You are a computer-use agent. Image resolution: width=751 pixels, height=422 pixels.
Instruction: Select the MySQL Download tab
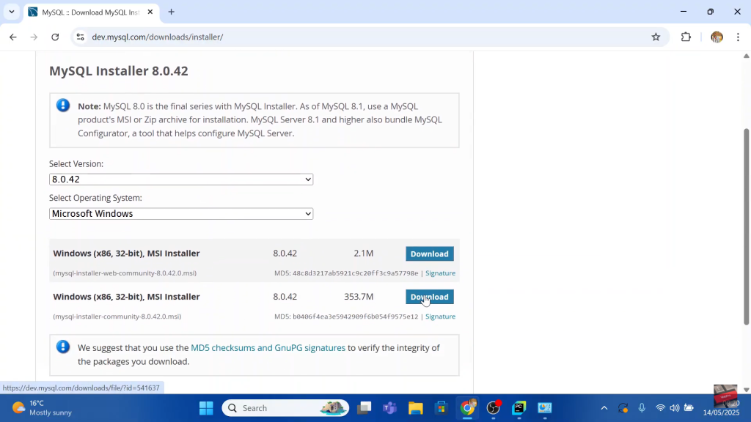tap(91, 12)
